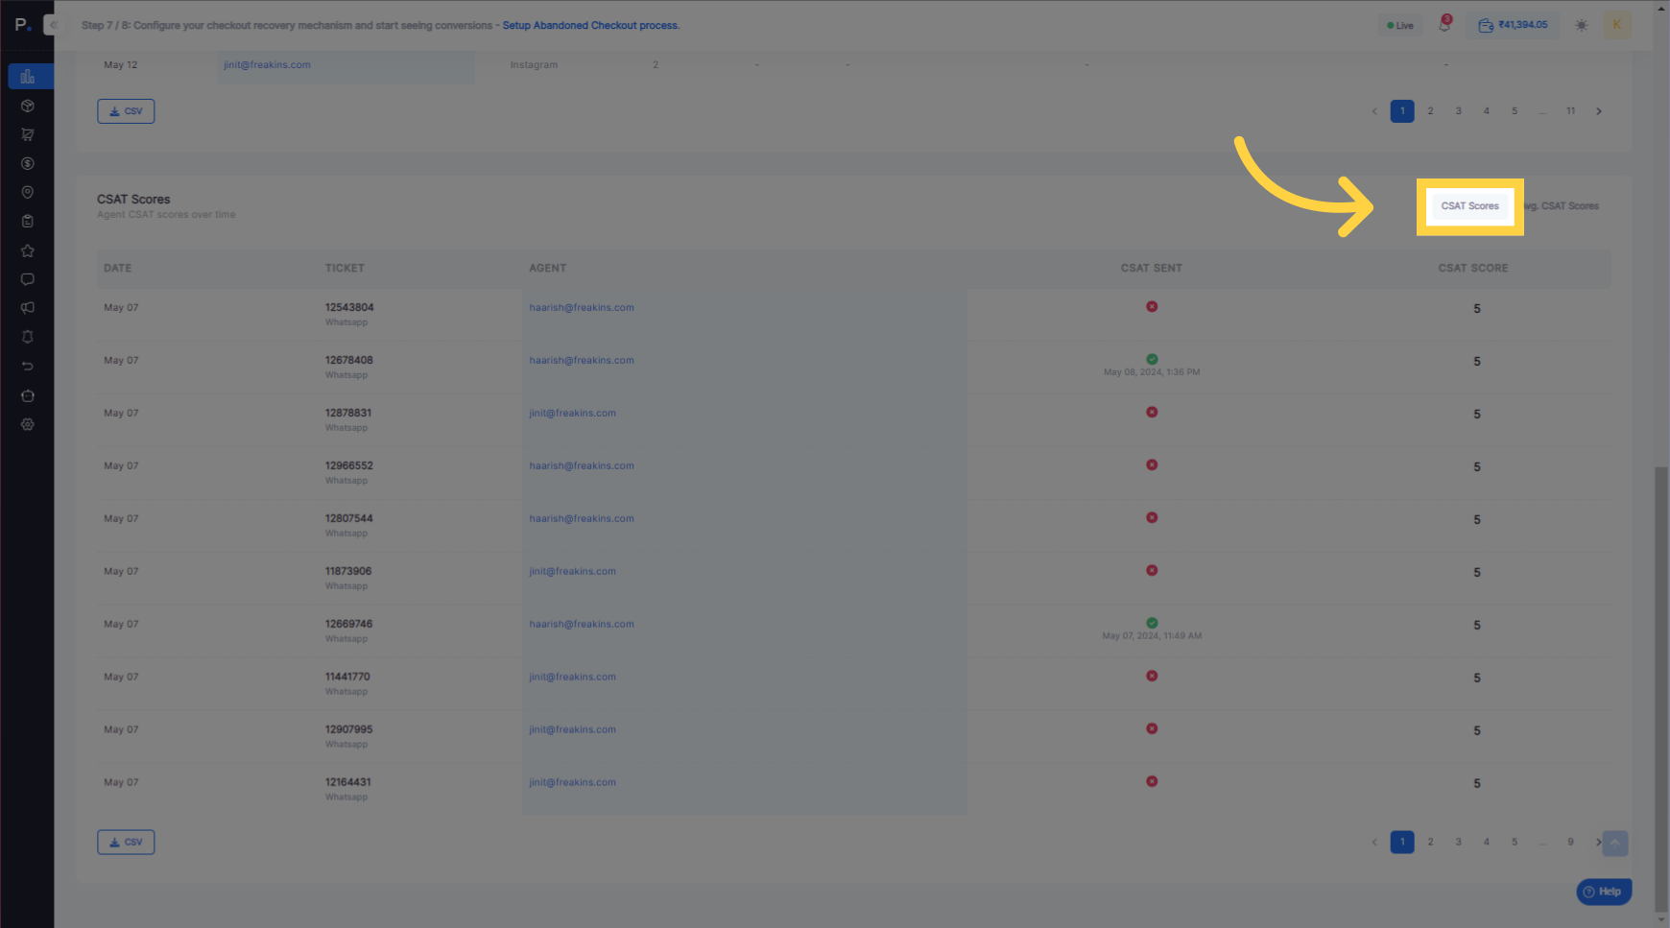This screenshot has width=1670, height=928.
Task: Open the Help button
Action: click(x=1604, y=892)
